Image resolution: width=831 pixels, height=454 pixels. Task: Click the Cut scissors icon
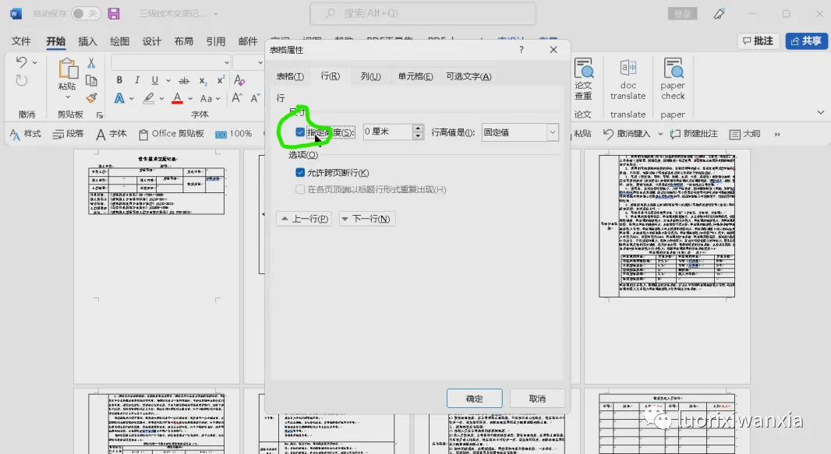91,63
